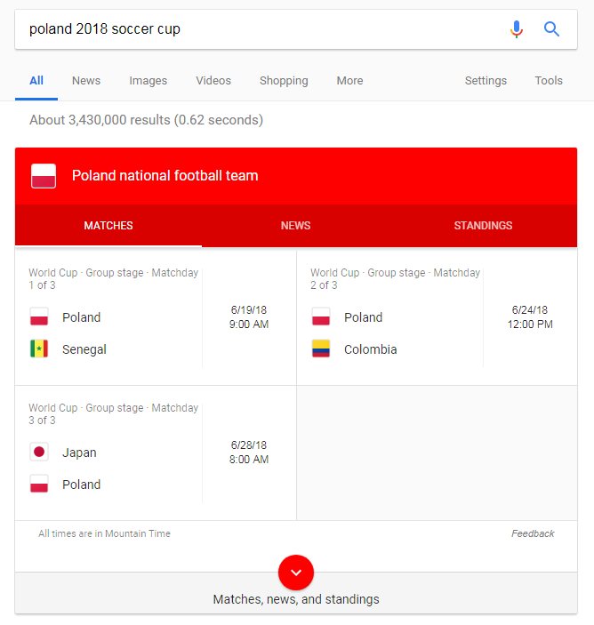Click Poland's flag in the Matchday 2 match
Screen dimensions: 594x625
(321, 317)
